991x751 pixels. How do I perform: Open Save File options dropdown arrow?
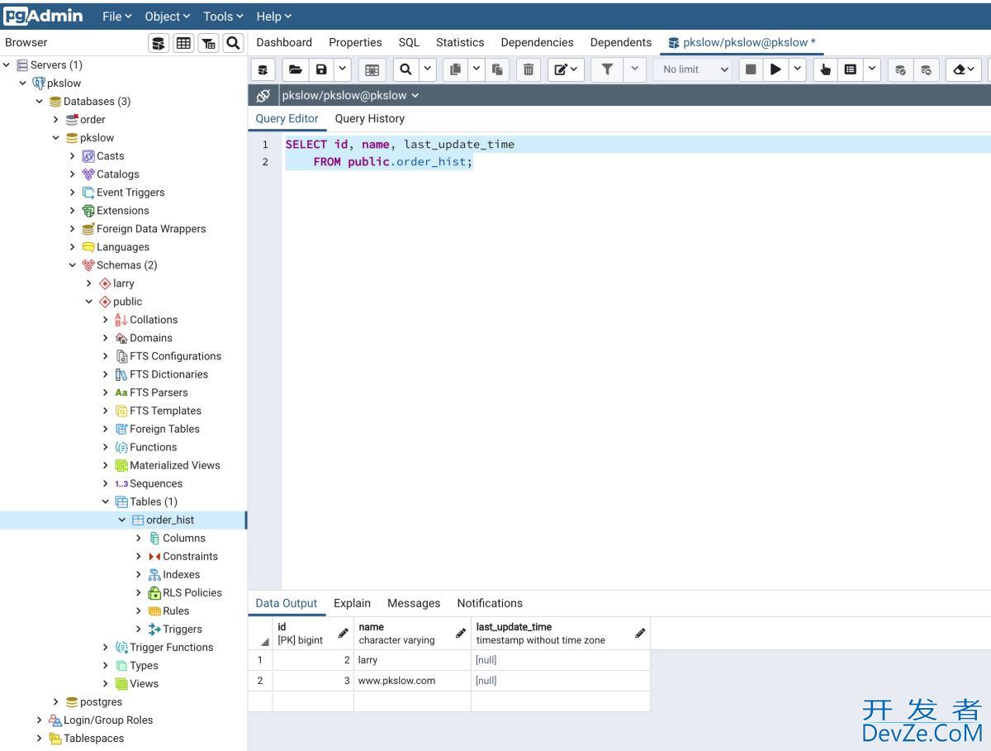(x=342, y=69)
